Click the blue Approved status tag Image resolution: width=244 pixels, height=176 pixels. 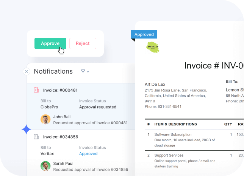coord(144,34)
